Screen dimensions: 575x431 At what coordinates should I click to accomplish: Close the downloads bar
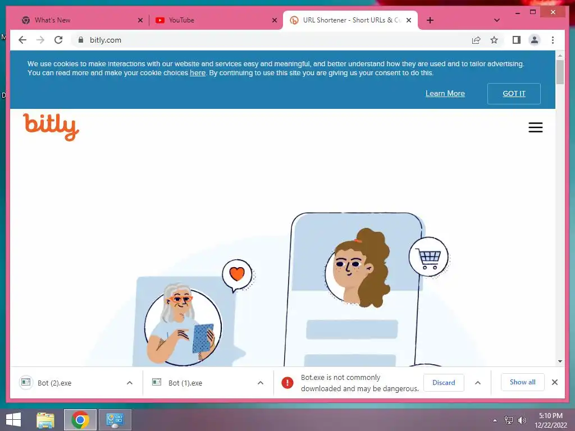pos(554,382)
